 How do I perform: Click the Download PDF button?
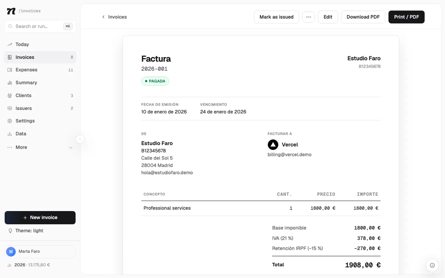pyautogui.click(x=363, y=17)
